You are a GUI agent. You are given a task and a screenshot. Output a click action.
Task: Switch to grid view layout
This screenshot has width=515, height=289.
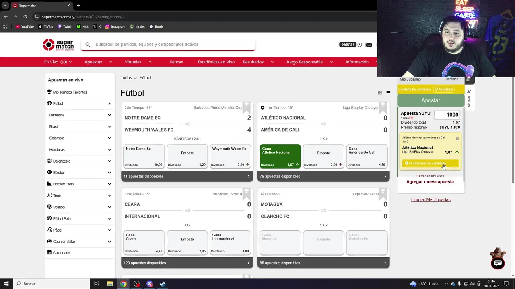tap(379, 93)
